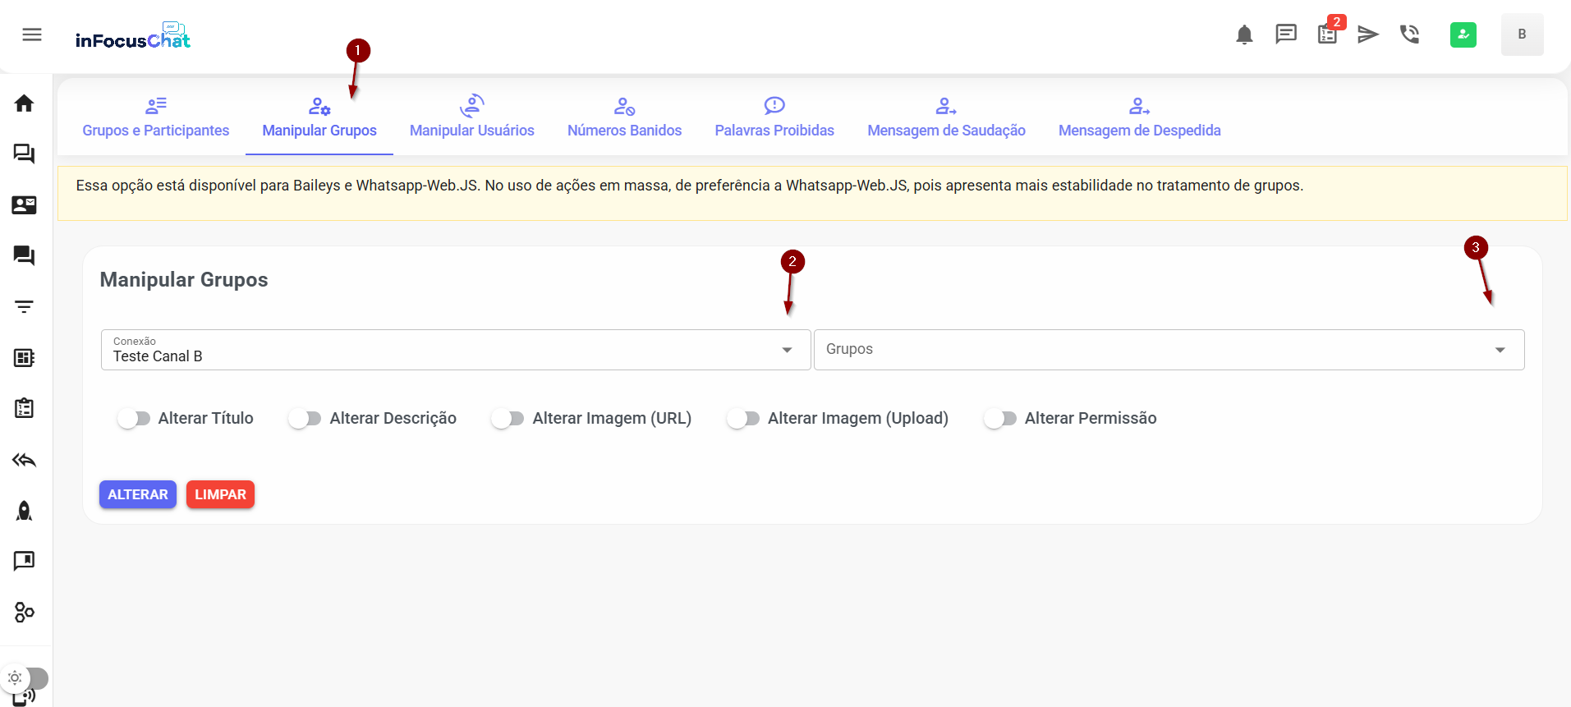Open the Grupos dropdown list

(x=1168, y=350)
